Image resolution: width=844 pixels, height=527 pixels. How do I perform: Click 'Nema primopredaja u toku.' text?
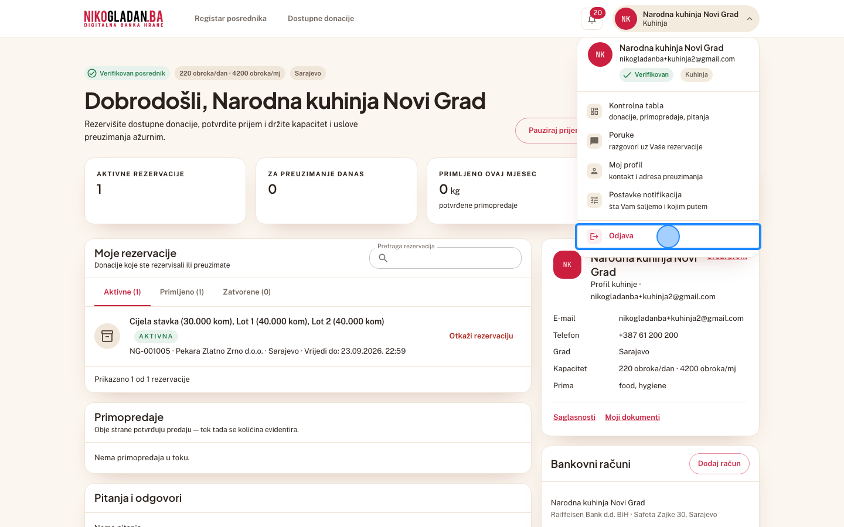point(142,458)
